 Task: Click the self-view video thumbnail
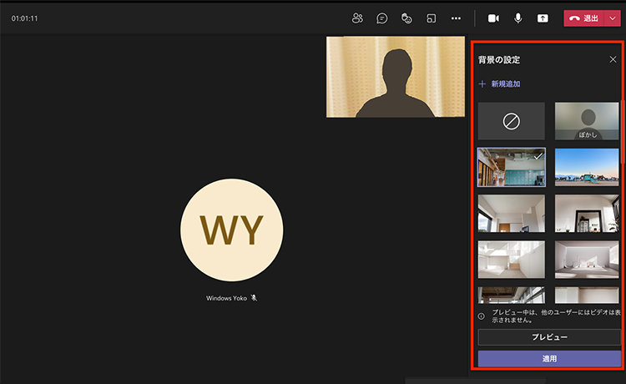396,77
